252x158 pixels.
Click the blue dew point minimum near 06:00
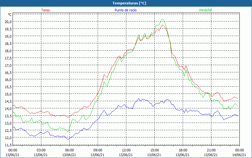click(68, 139)
